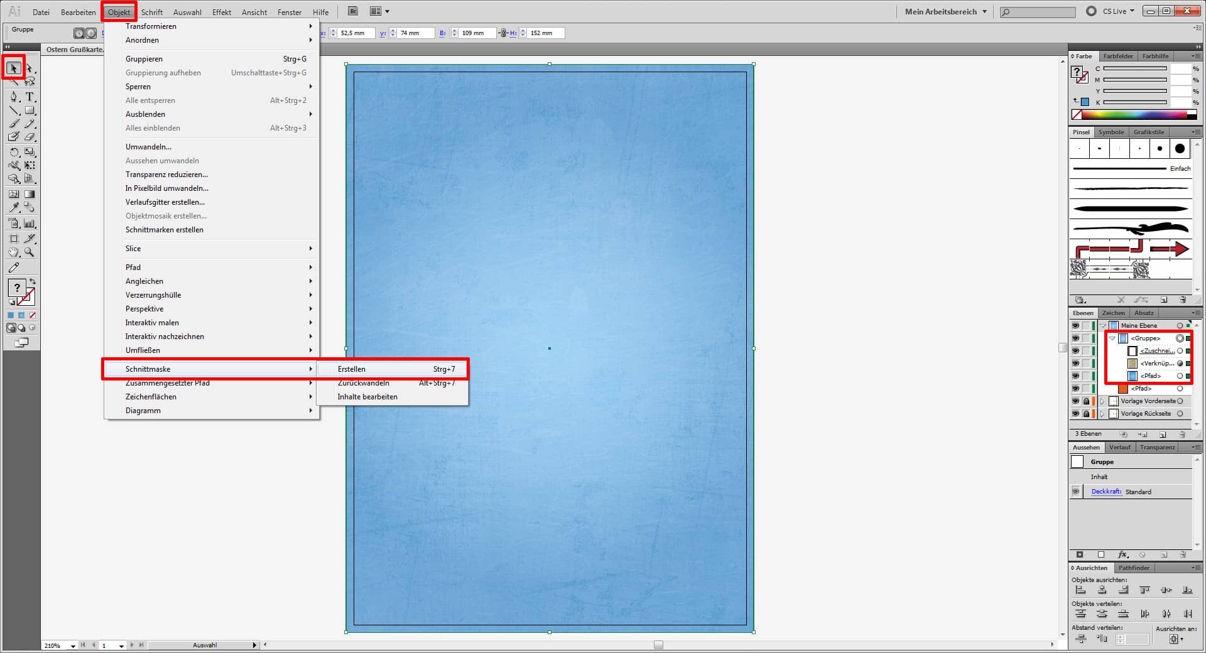
Task: Click Erstellen in Schnittmaske submenu
Action: click(352, 369)
